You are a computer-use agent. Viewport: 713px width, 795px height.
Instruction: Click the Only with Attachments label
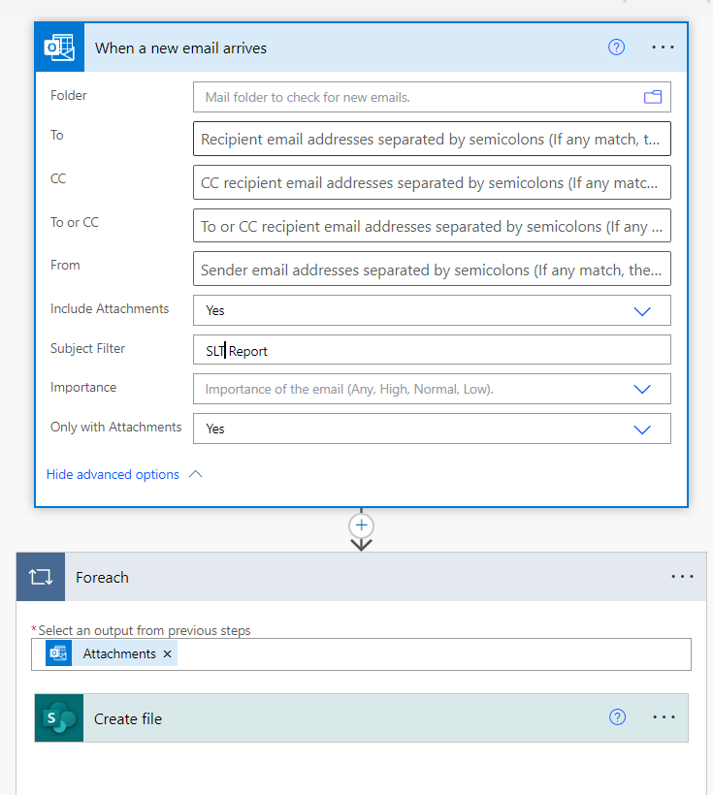coord(115,427)
